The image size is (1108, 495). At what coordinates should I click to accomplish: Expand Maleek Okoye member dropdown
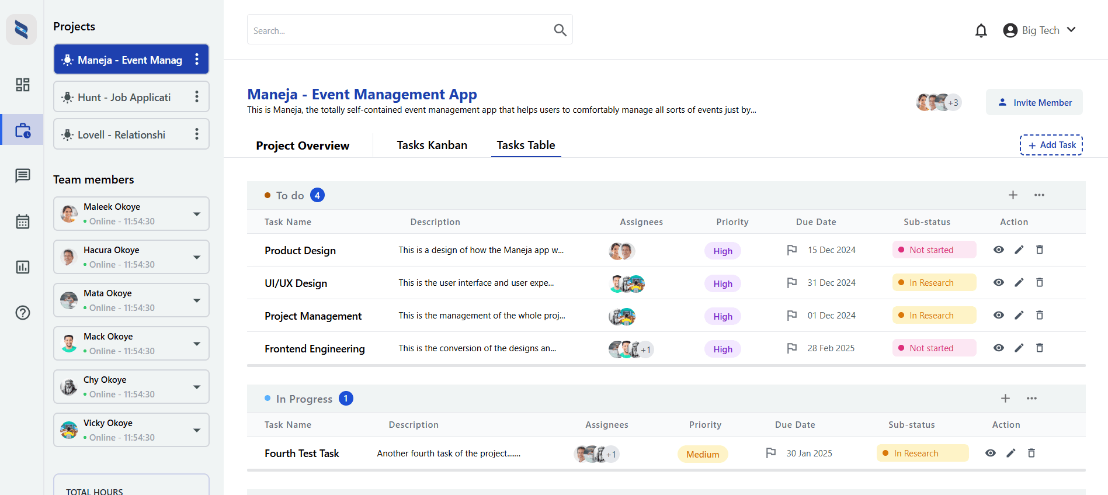click(x=197, y=214)
